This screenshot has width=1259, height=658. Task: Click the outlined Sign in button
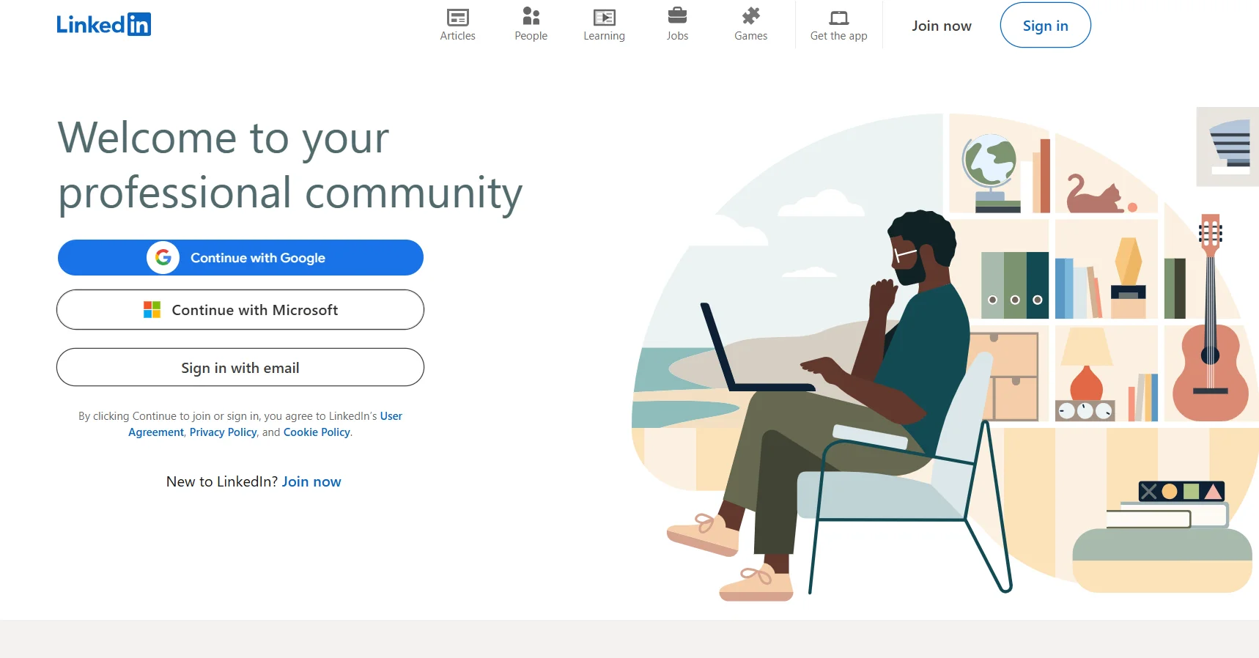[1045, 26]
